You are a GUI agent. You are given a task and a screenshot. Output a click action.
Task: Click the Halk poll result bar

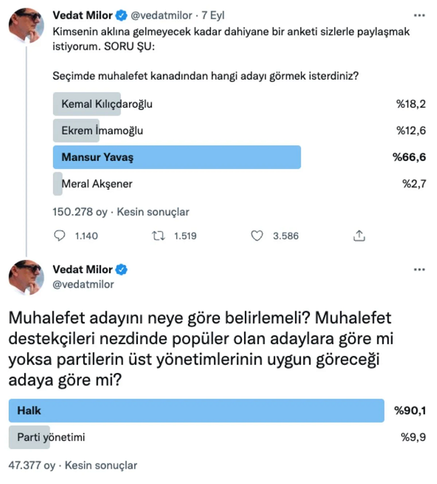click(x=196, y=411)
